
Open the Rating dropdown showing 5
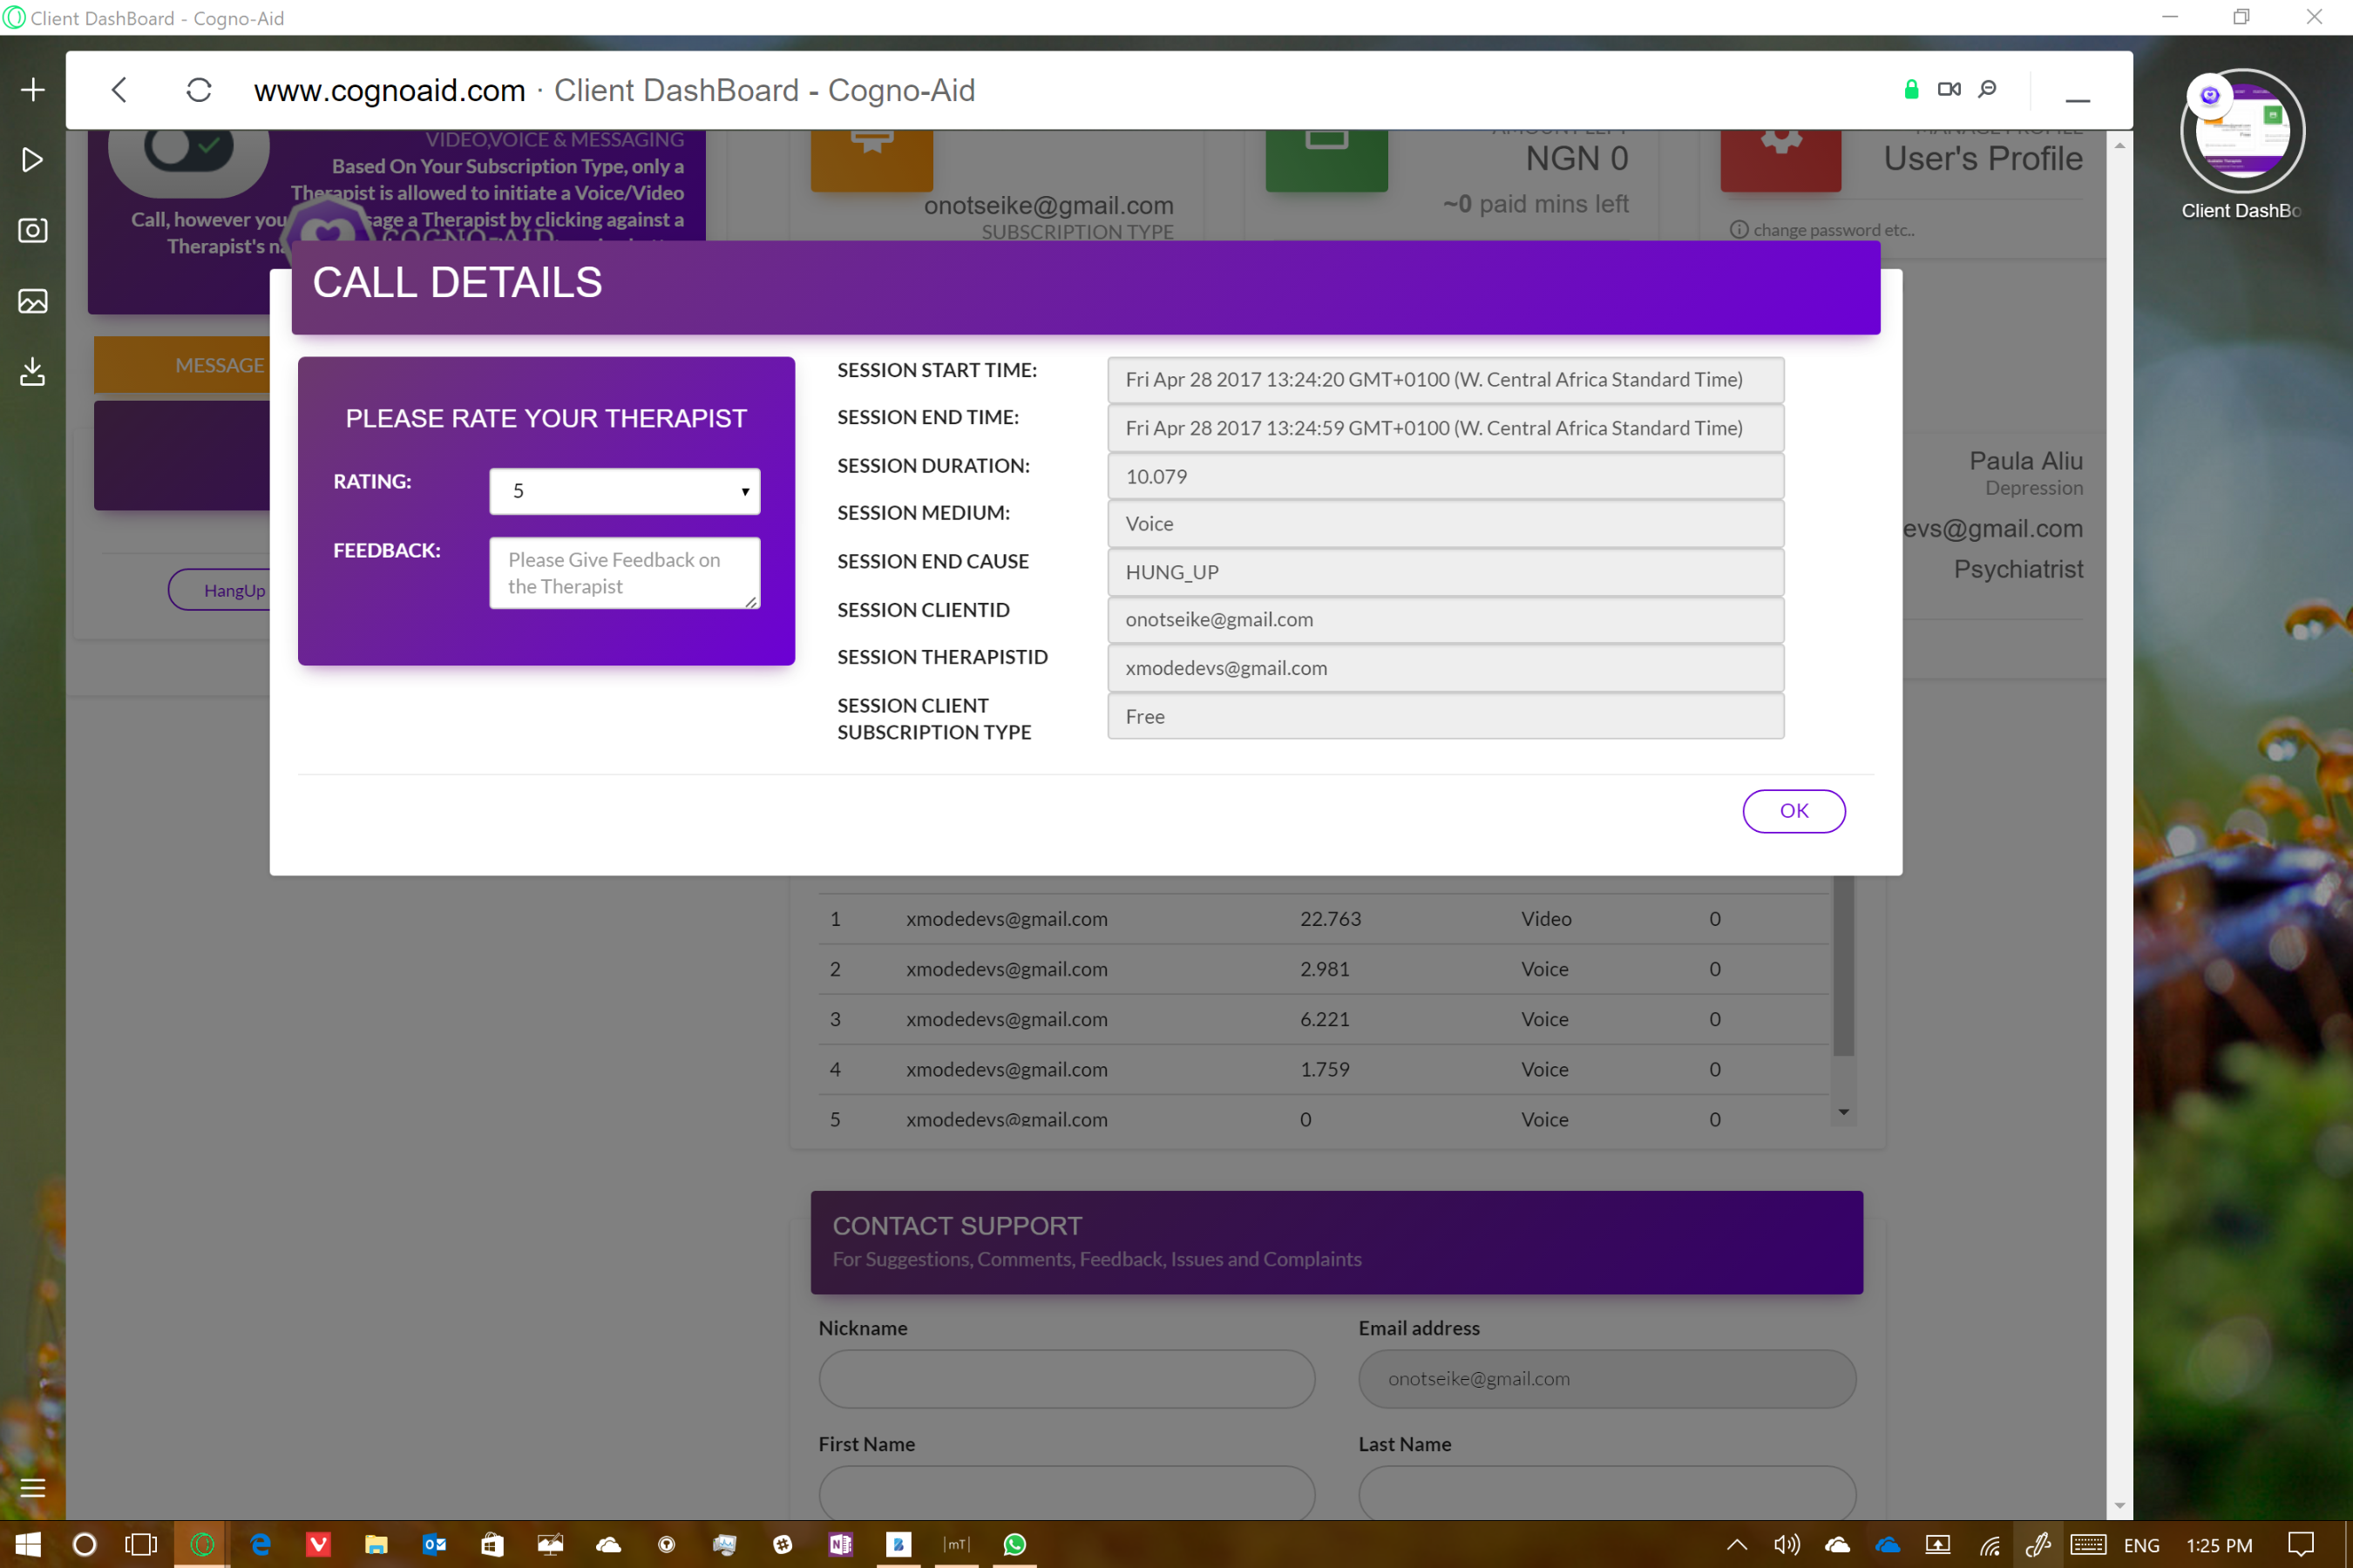[x=625, y=491]
